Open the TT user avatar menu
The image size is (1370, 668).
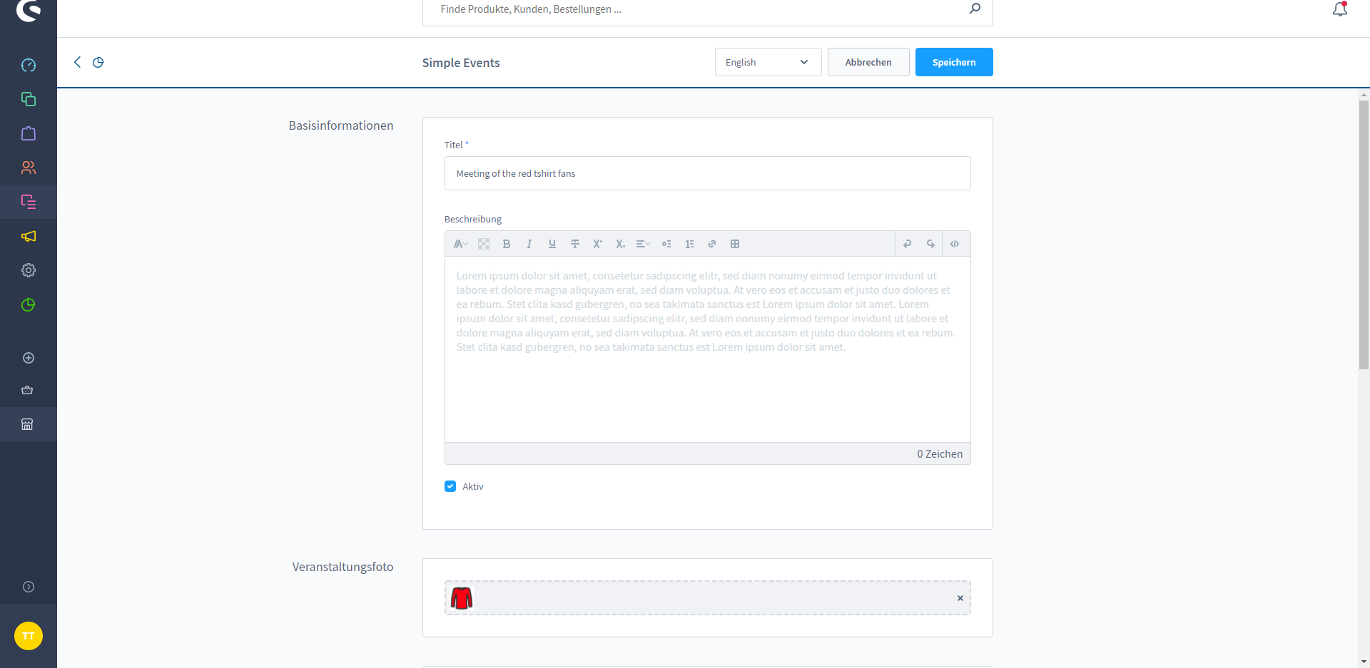tap(29, 636)
